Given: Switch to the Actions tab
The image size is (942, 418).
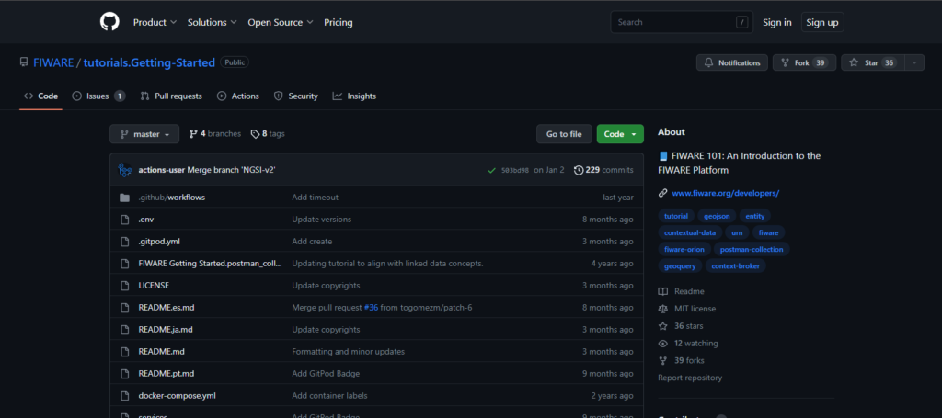Looking at the screenshot, I should click(238, 96).
